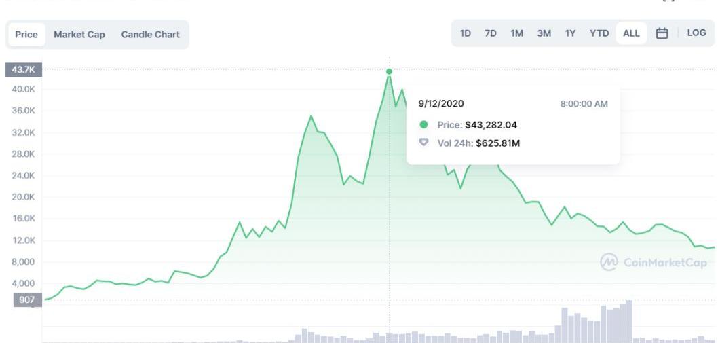Switch to the Price view
Viewport: 718px width, 343px height.
point(26,35)
